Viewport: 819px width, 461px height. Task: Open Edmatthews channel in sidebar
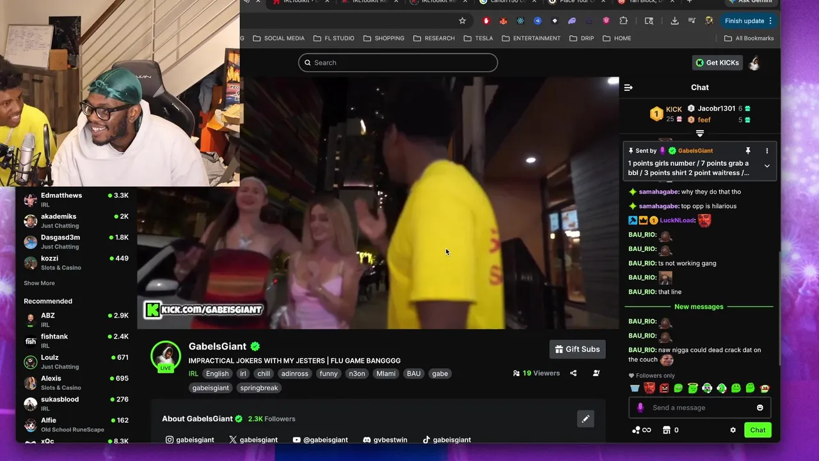(x=76, y=200)
